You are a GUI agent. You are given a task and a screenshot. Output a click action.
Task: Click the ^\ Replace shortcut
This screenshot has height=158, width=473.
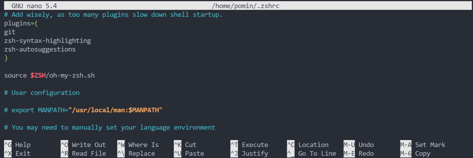(136, 153)
